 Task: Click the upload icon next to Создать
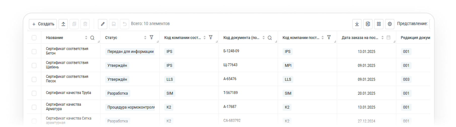63,24
